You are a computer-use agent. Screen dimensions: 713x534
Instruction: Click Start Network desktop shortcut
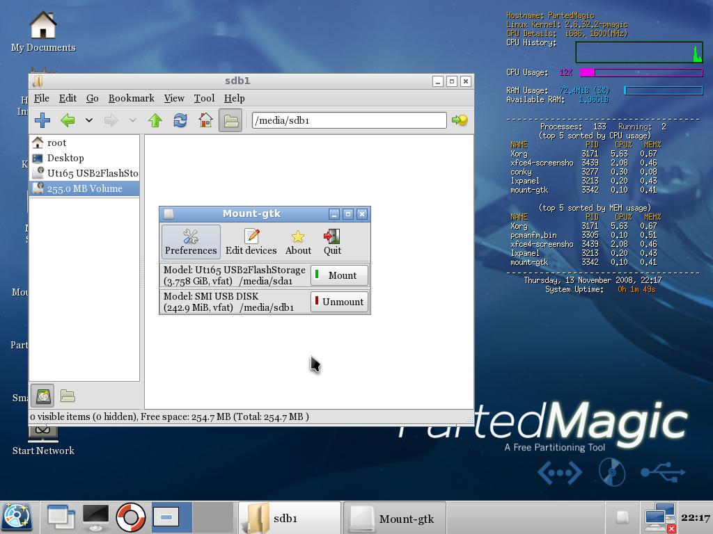(x=43, y=440)
